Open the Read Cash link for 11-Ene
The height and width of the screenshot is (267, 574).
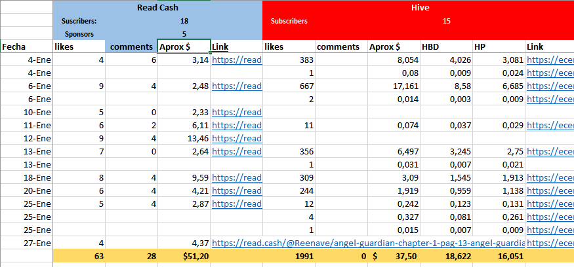(237, 125)
